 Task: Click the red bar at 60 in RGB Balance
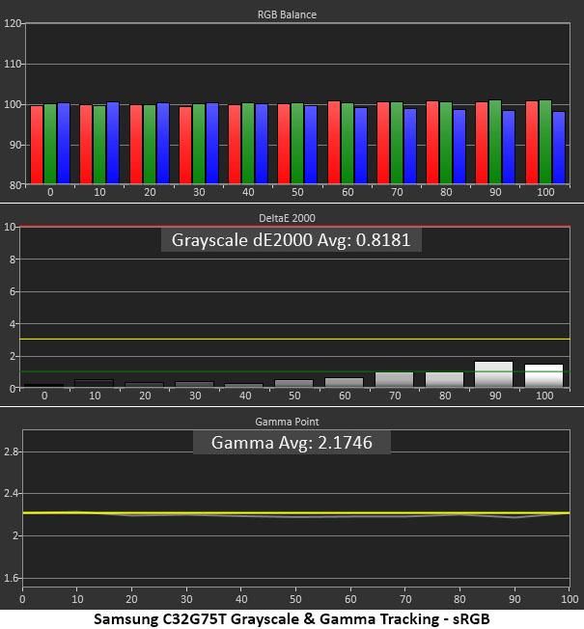[x=334, y=143]
